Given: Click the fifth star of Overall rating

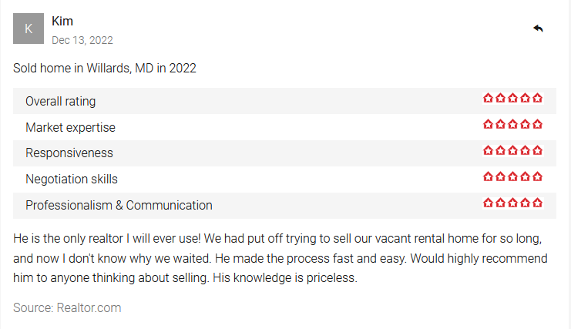Looking at the screenshot, I should click(538, 98).
